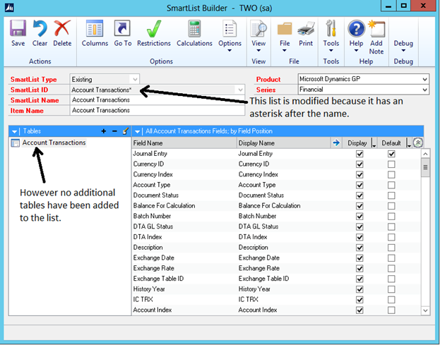Check Default for History Year
The width and height of the screenshot is (440, 345).
(x=391, y=289)
